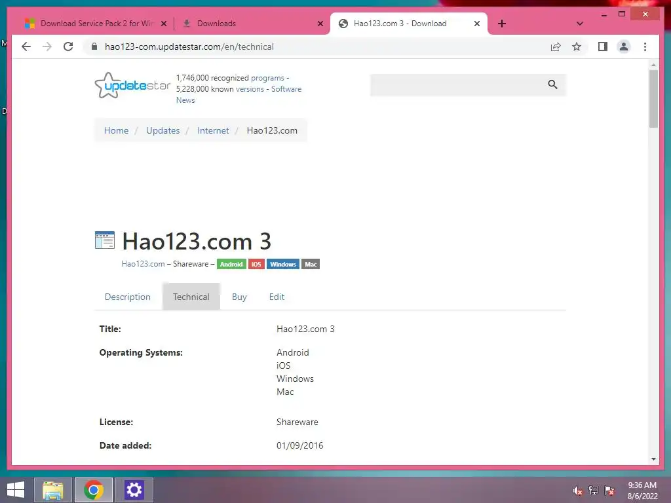The image size is (671, 503).
Task: Click the UpdateStar logo
Action: click(x=132, y=85)
